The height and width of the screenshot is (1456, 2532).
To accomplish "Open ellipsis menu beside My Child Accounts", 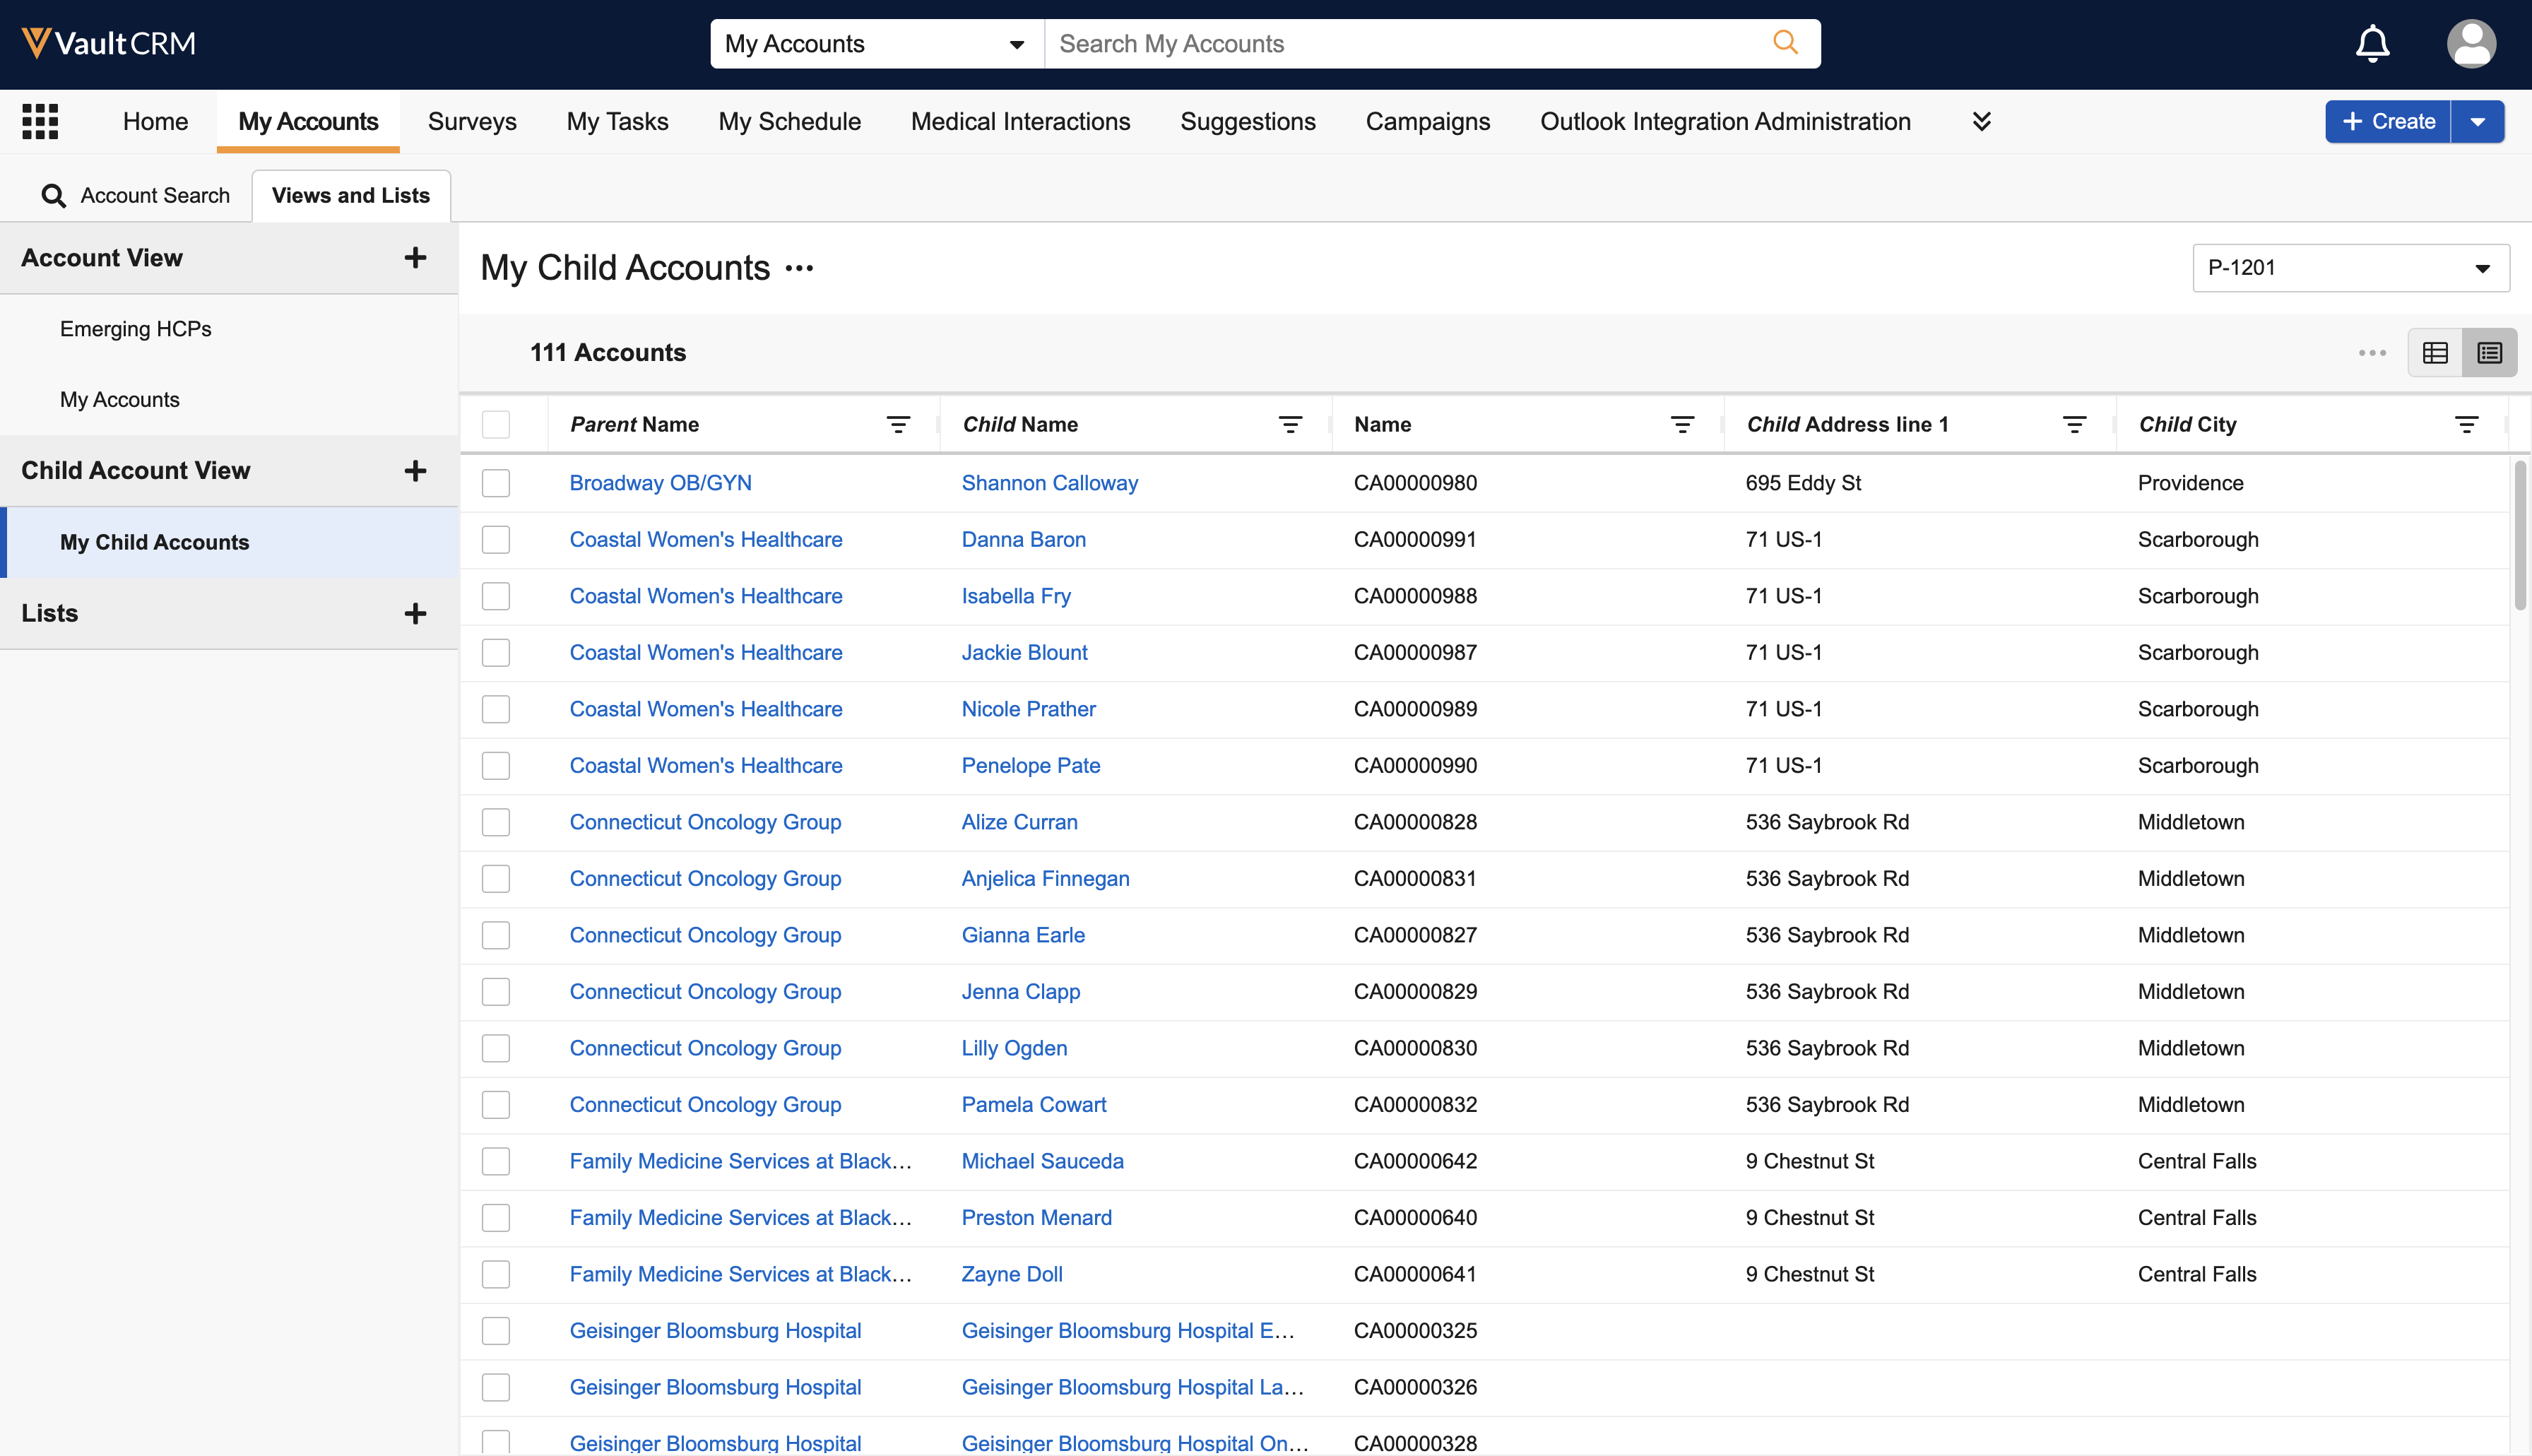I will point(799,268).
